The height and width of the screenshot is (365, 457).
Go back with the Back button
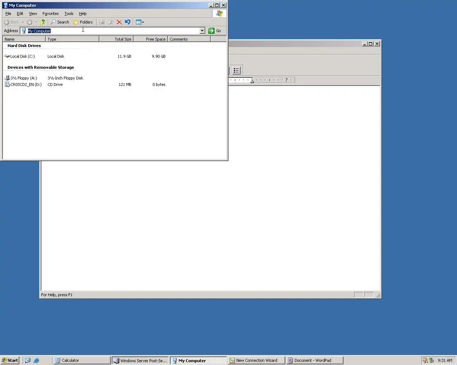tap(11, 22)
